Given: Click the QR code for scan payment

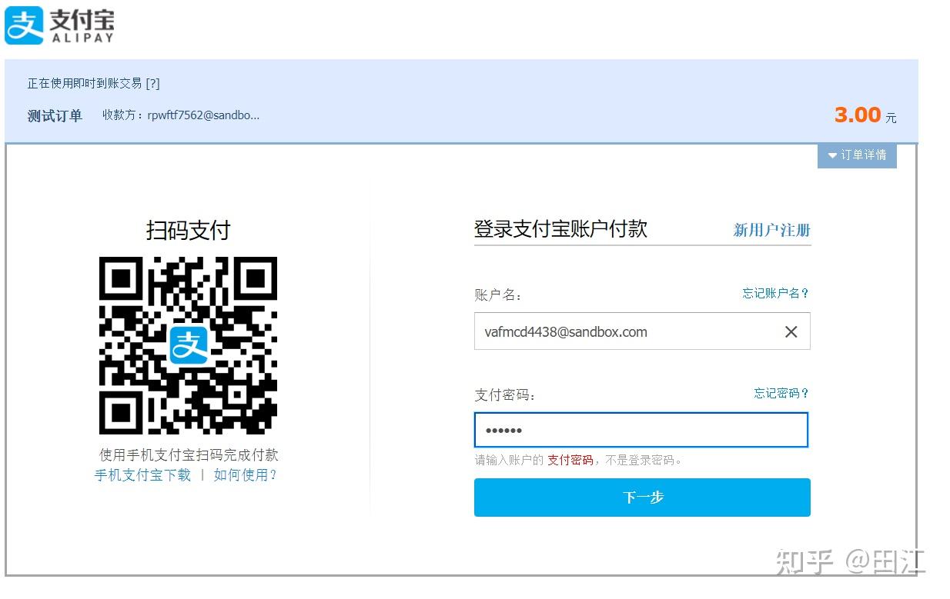Looking at the screenshot, I should point(188,345).
